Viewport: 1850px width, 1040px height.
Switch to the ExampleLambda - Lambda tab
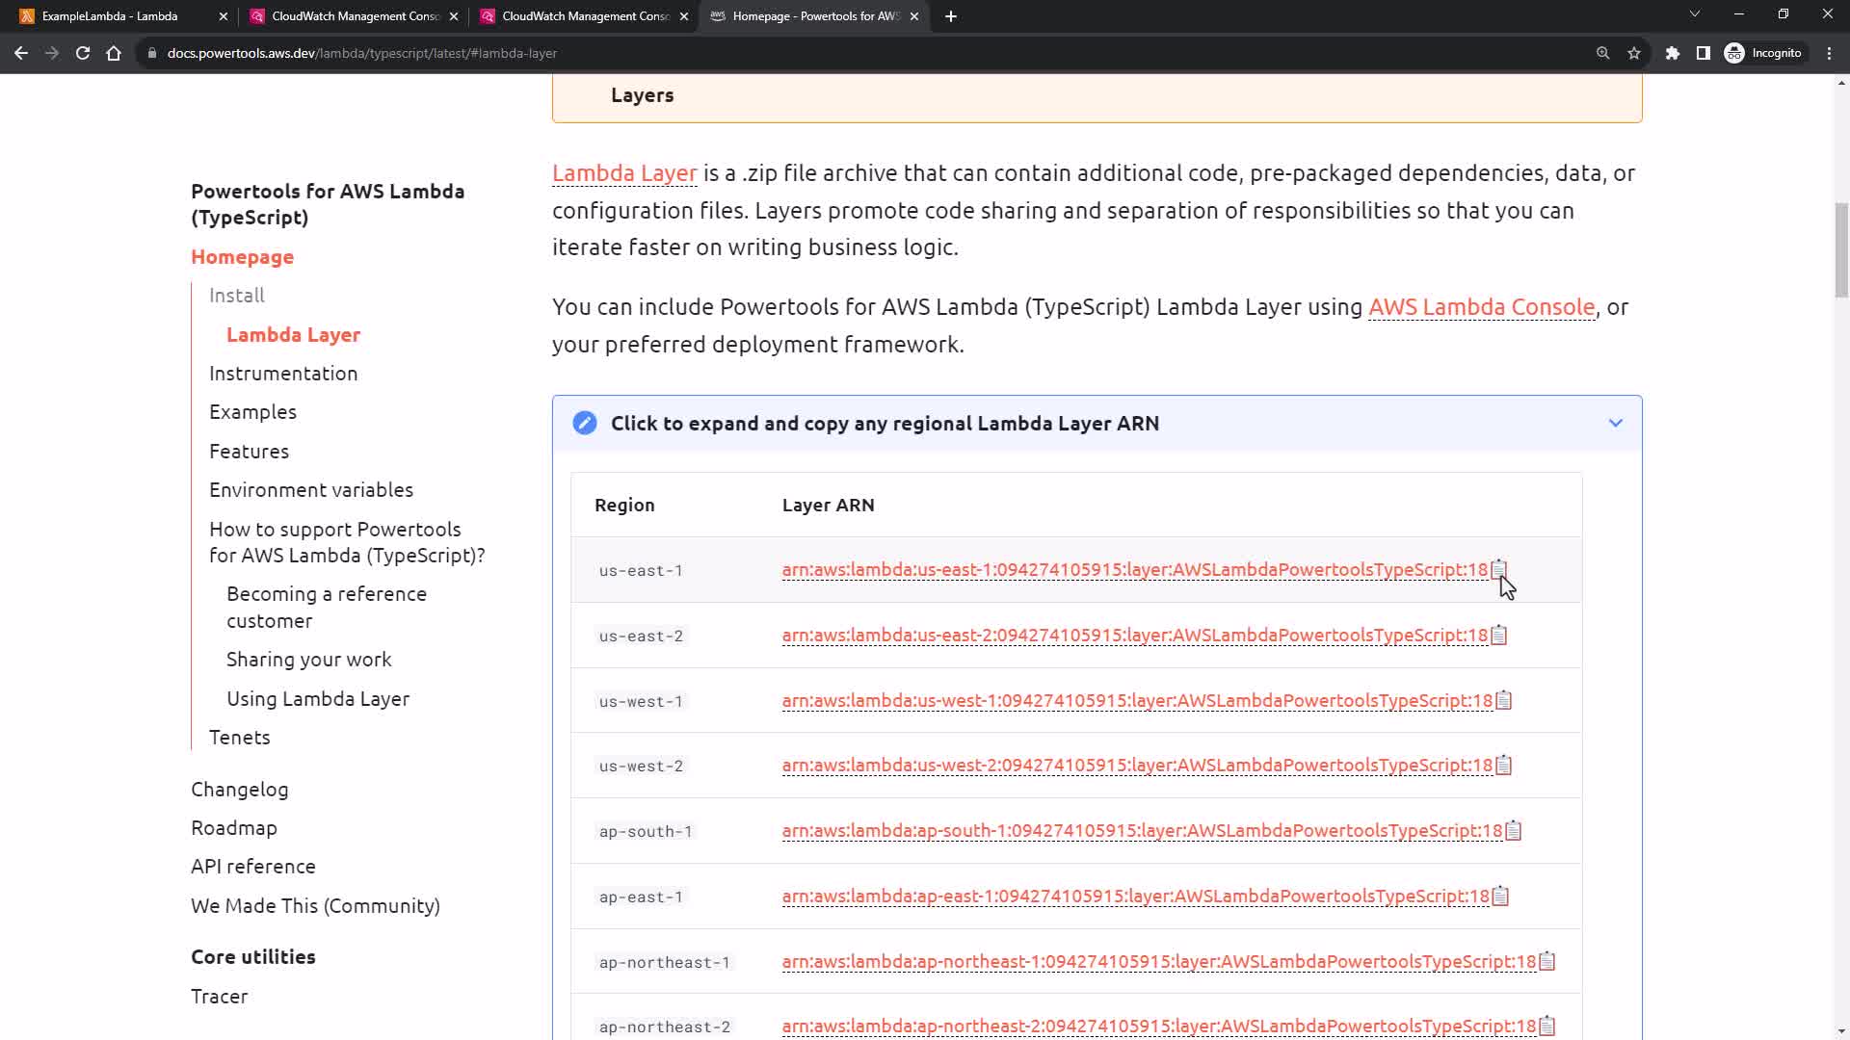(110, 16)
